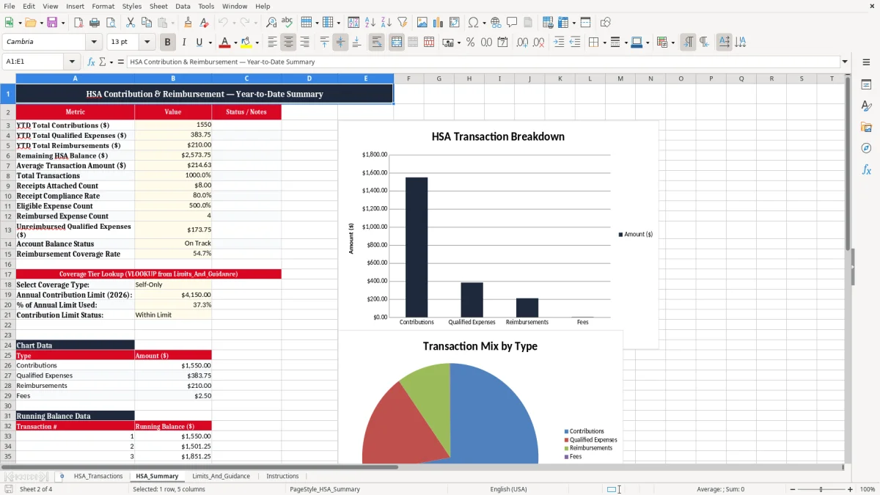Insert a comment
880x495 pixels.
click(512, 23)
